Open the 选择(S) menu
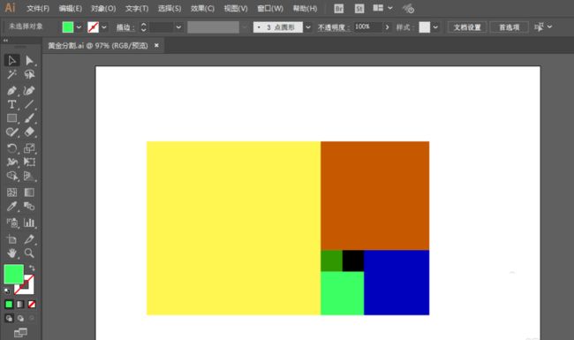Screen dimensions: 574x340 click(x=170, y=9)
